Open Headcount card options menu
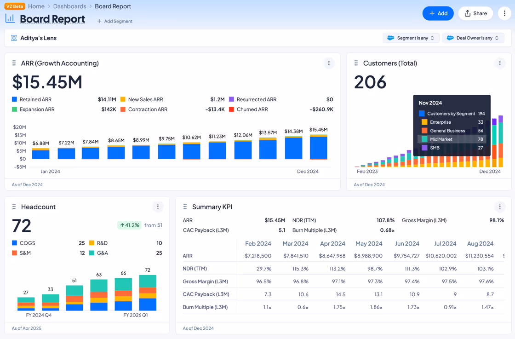The width and height of the screenshot is (515, 339). click(x=158, y=207)
